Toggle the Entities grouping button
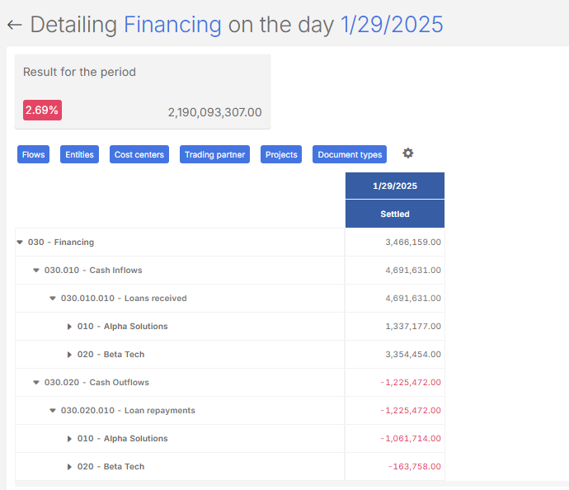569x490 pixels. click(79, 154)
